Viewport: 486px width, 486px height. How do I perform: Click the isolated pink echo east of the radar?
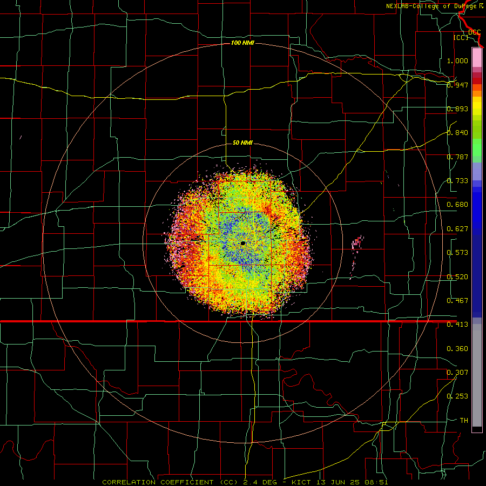357,242
